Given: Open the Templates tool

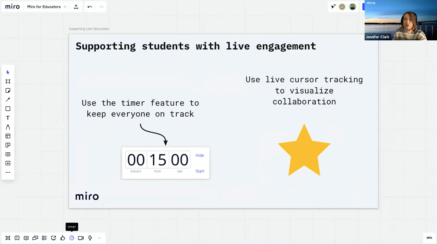Looking at the screenshot, I should (8, 136).
